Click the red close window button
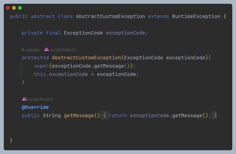The image size is (236, 154). pyautogui.click(x=8, y=8)
